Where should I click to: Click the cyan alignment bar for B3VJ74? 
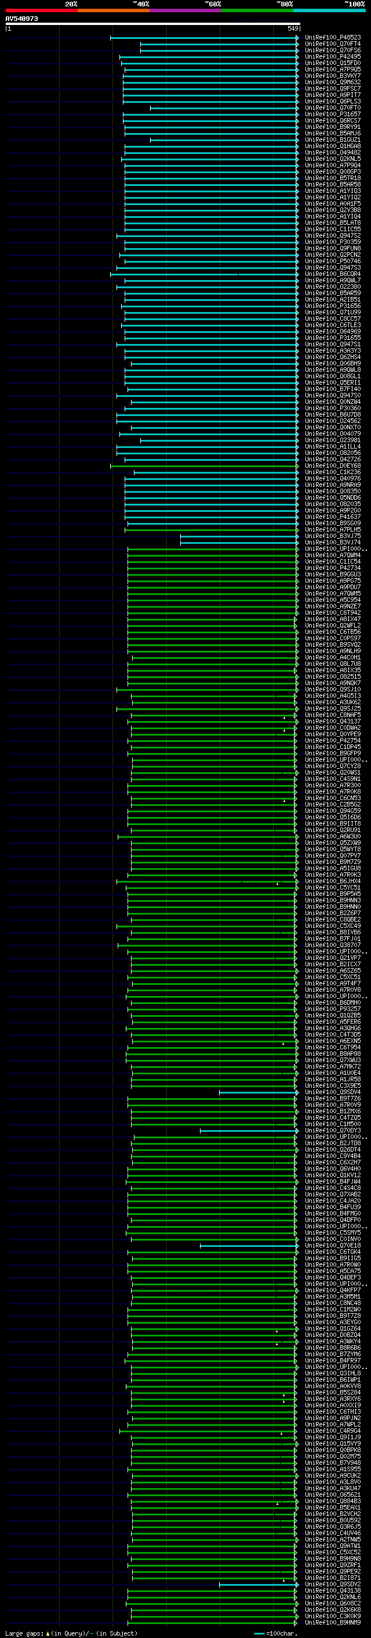click(239, 542)
